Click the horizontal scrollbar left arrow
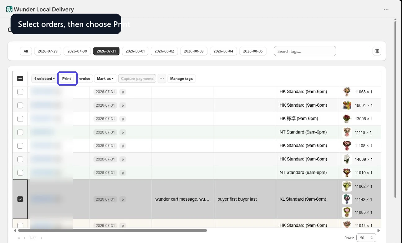Viewport: 402px width, 243px height. [x=15, y=230]
